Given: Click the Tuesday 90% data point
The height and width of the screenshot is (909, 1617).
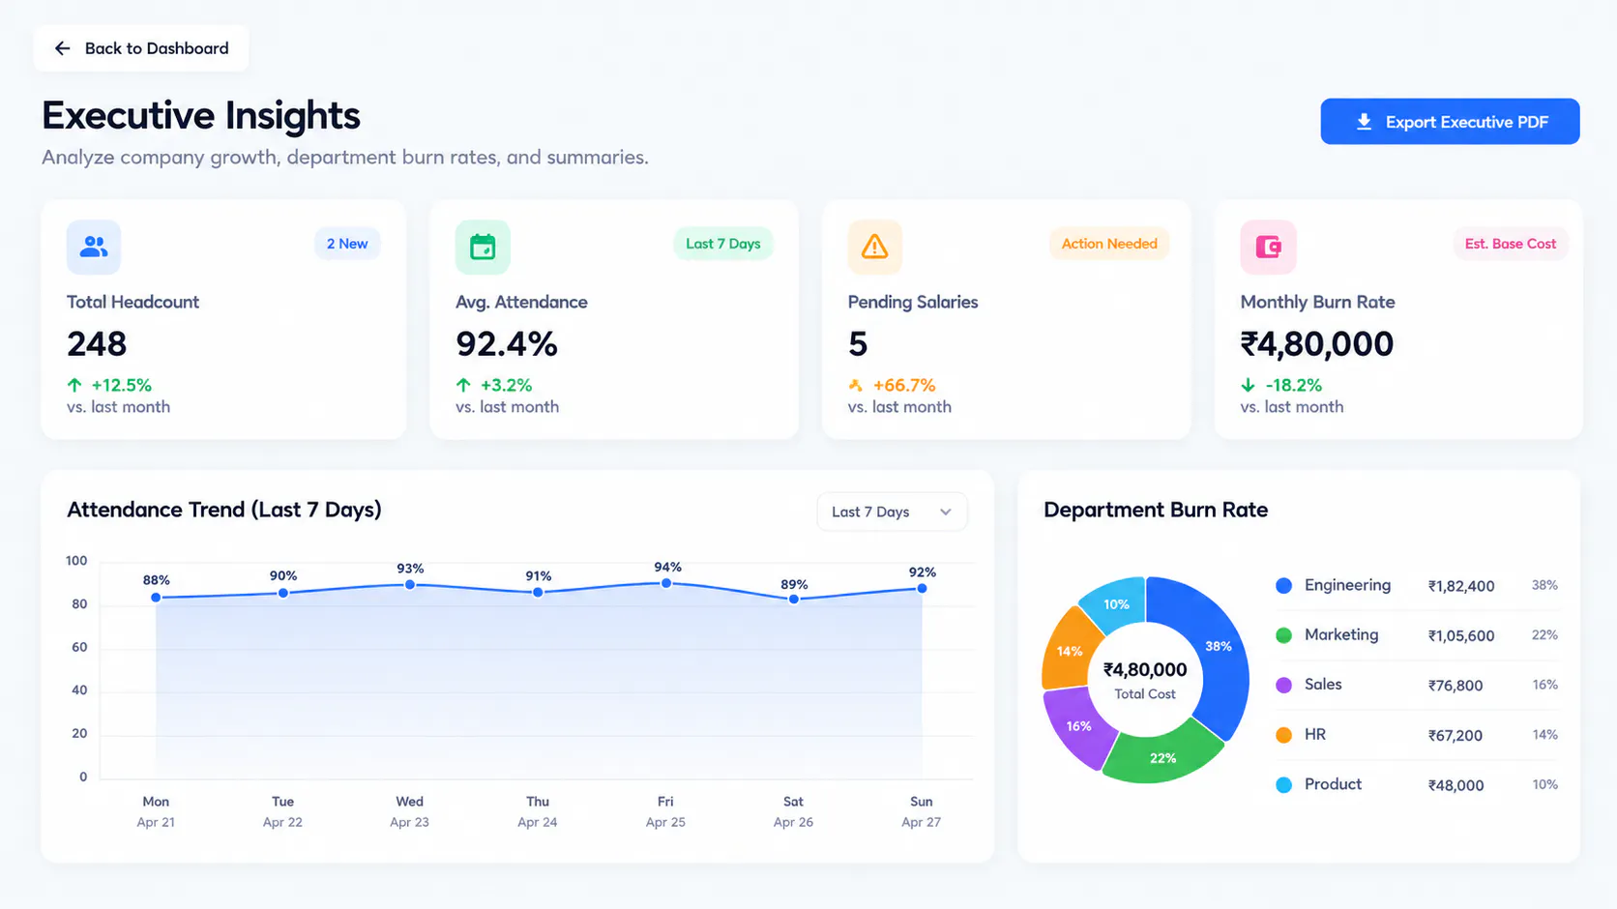Looking at the screenshot, I should tap(283, 593).
